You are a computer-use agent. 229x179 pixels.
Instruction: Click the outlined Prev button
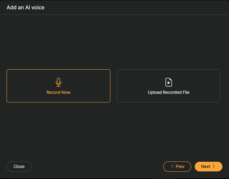coord(177,167)
